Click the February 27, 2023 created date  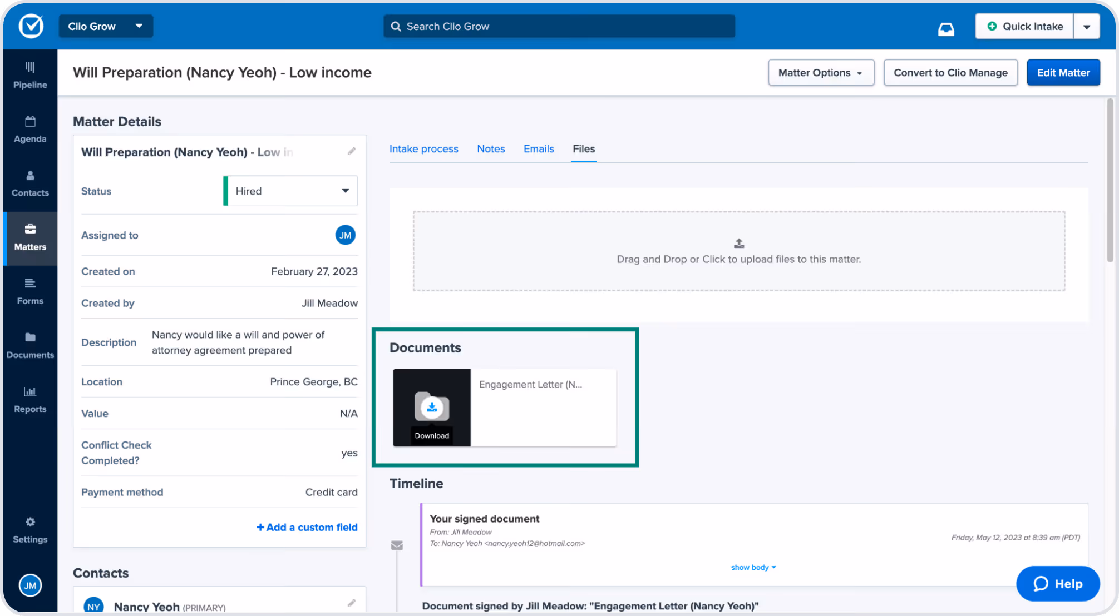314,271
